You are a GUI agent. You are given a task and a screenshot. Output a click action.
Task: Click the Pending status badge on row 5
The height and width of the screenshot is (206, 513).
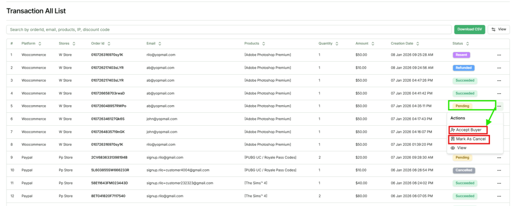(x=462, y=106)
